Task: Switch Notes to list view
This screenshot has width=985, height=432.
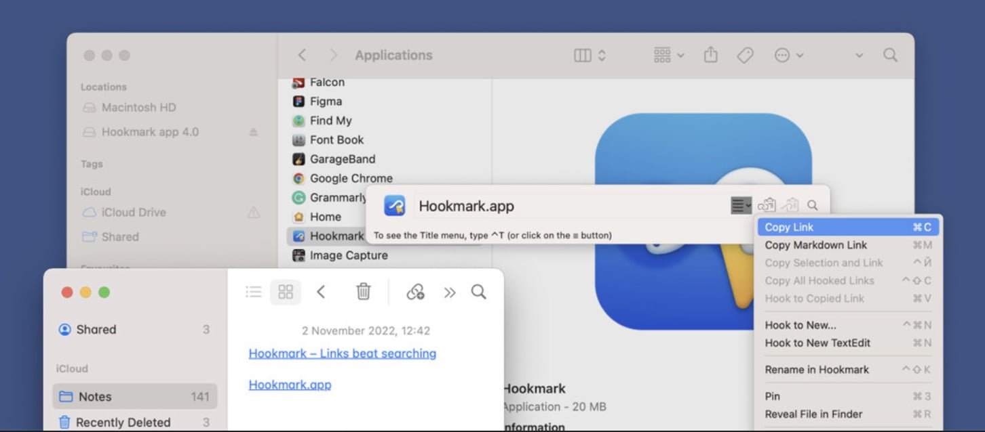Action: click(254, 292)
